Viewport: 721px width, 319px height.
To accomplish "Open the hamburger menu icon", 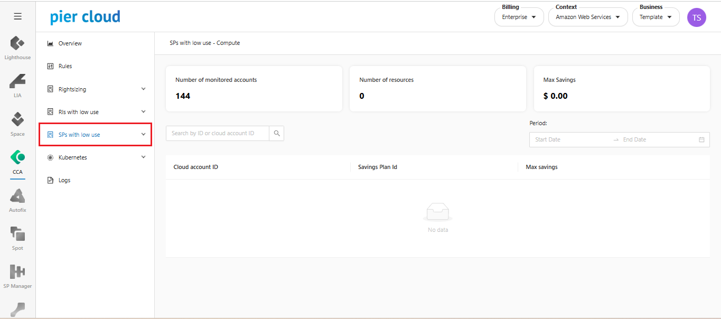I will [17, 16].
